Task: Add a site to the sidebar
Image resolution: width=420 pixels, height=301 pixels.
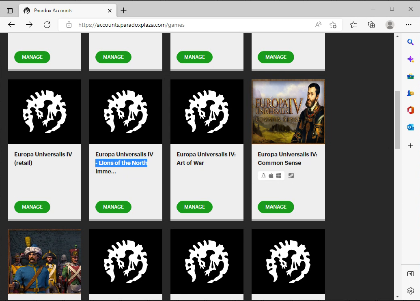Action: click(410, 146)
